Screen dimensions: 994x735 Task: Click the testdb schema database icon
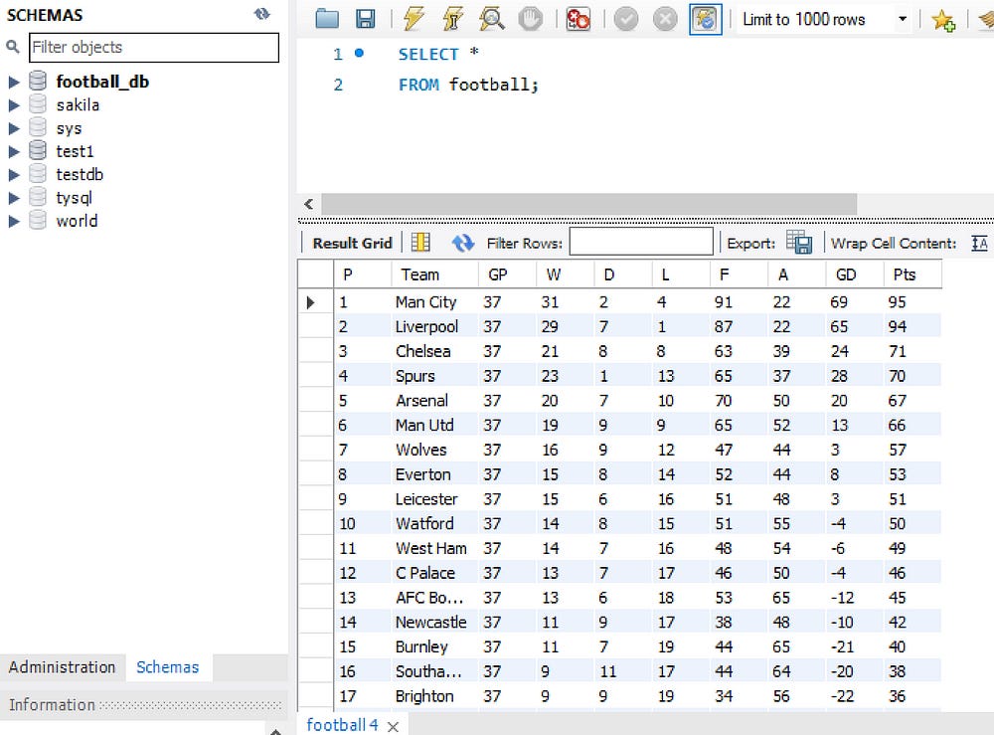point(38,174)
